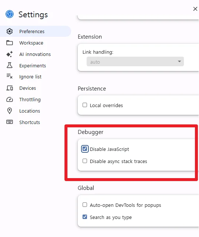Click the Settings title text
The width and height of the screenshot is (199, 237).
[x=33, y=15]
